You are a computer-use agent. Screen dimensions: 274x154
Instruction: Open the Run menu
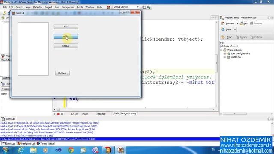(57, 7)
